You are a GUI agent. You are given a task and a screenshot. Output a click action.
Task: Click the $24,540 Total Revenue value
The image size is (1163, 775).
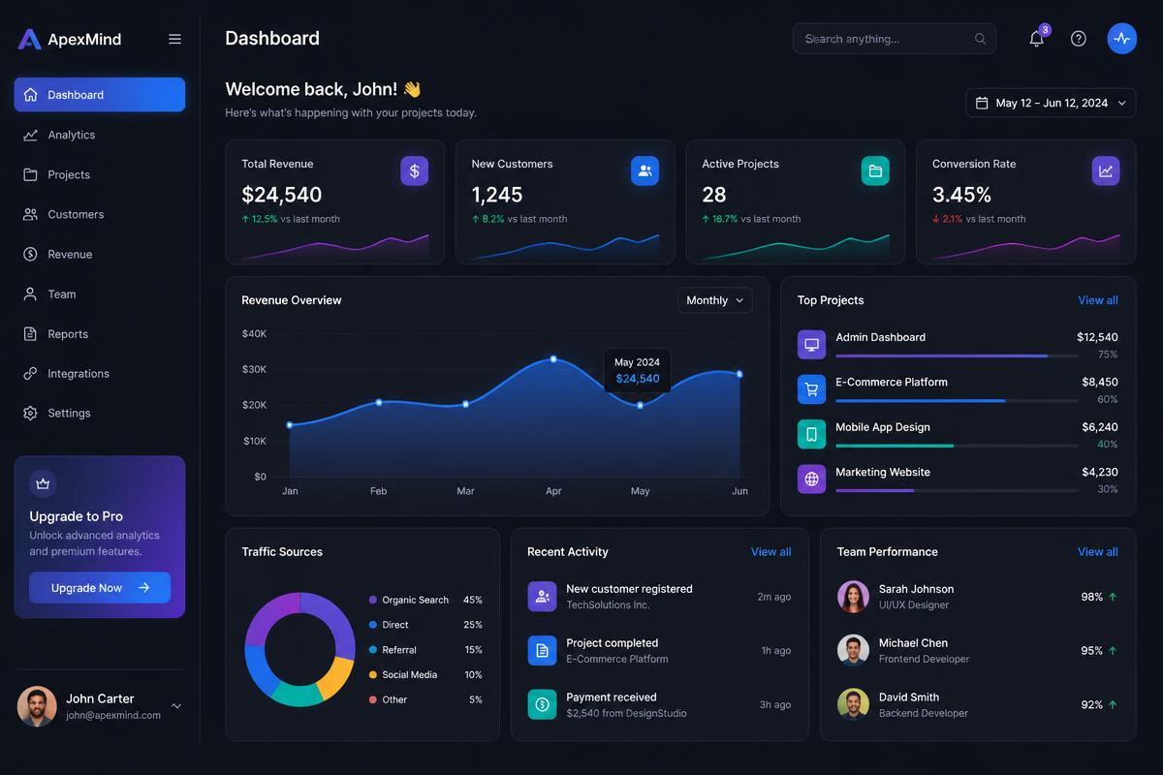coord(281,195)
